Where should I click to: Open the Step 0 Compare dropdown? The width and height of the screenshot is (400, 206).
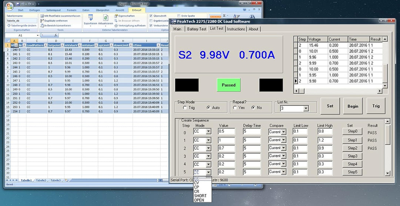click(283, 132)
